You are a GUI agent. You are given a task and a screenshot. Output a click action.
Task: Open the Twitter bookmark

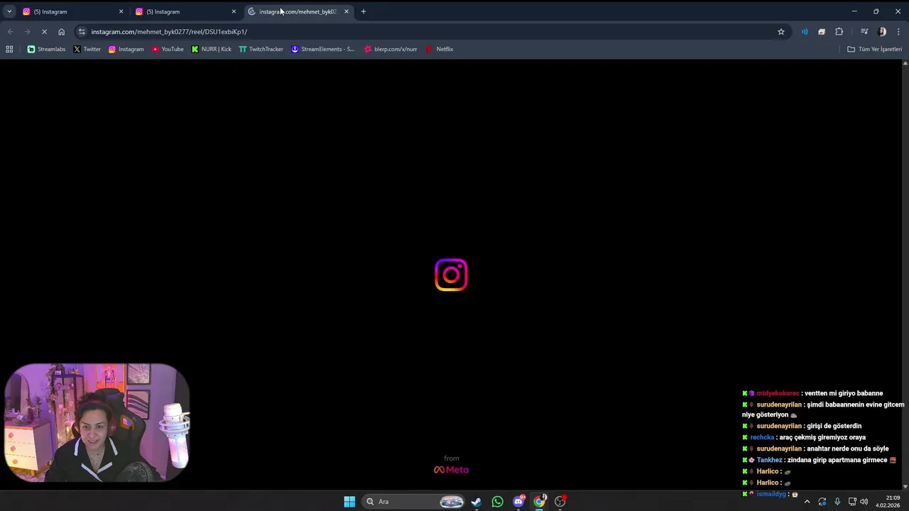pos(87,49)
